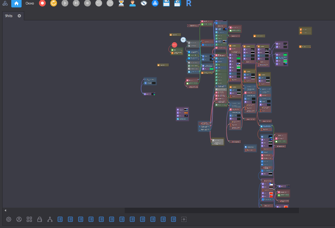The height and width of the screenshot is (228, 335).
Task: Click the horizontal scrollbar left arrow
Action: click(x=5, y=210)
